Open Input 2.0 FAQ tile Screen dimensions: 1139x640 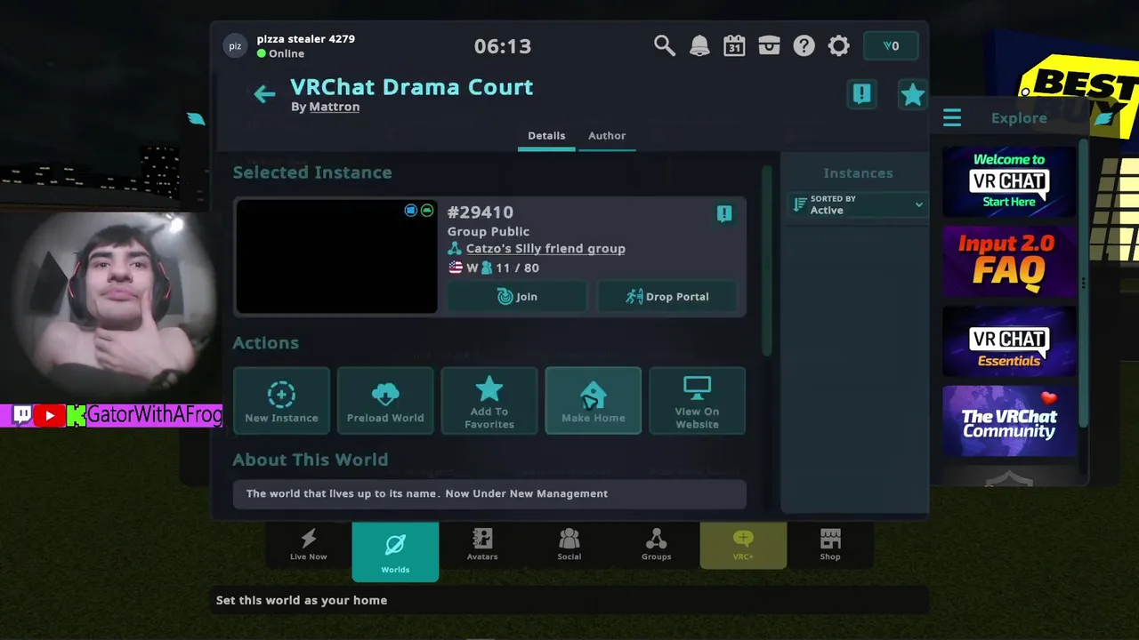pyautogui.click(x=1009, y=261)
